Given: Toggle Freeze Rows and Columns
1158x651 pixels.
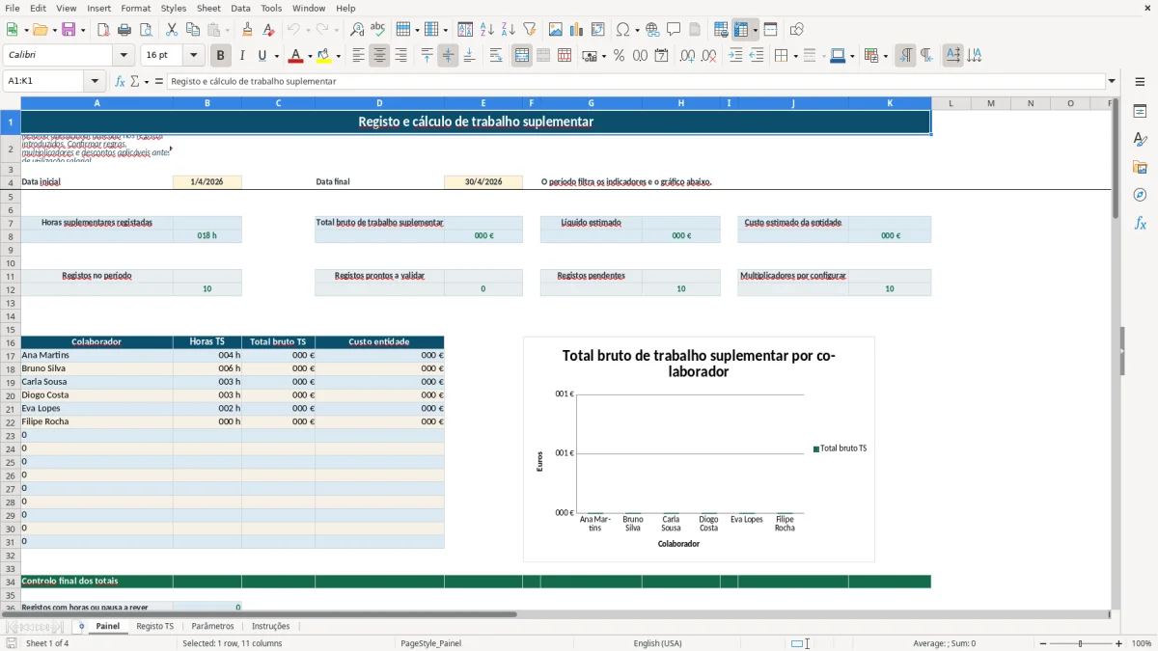Looking at the screenshot, I should click(x=741, y=30).
